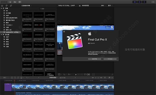This screenshot has width=156, height=95.
Task: Open the enhancement magic wand popup
Action: [x=64, y=74]
